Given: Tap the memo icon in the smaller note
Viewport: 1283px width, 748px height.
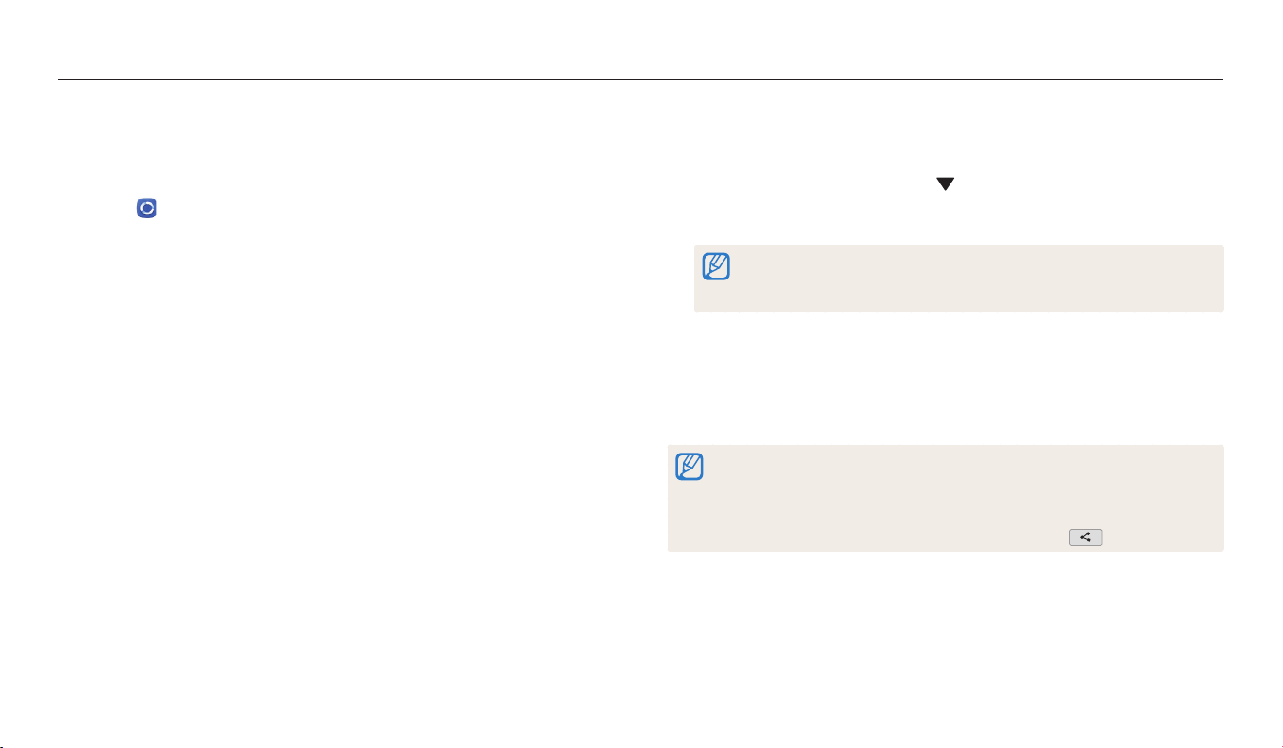Looking at the screenshot, I should (717, 267).
